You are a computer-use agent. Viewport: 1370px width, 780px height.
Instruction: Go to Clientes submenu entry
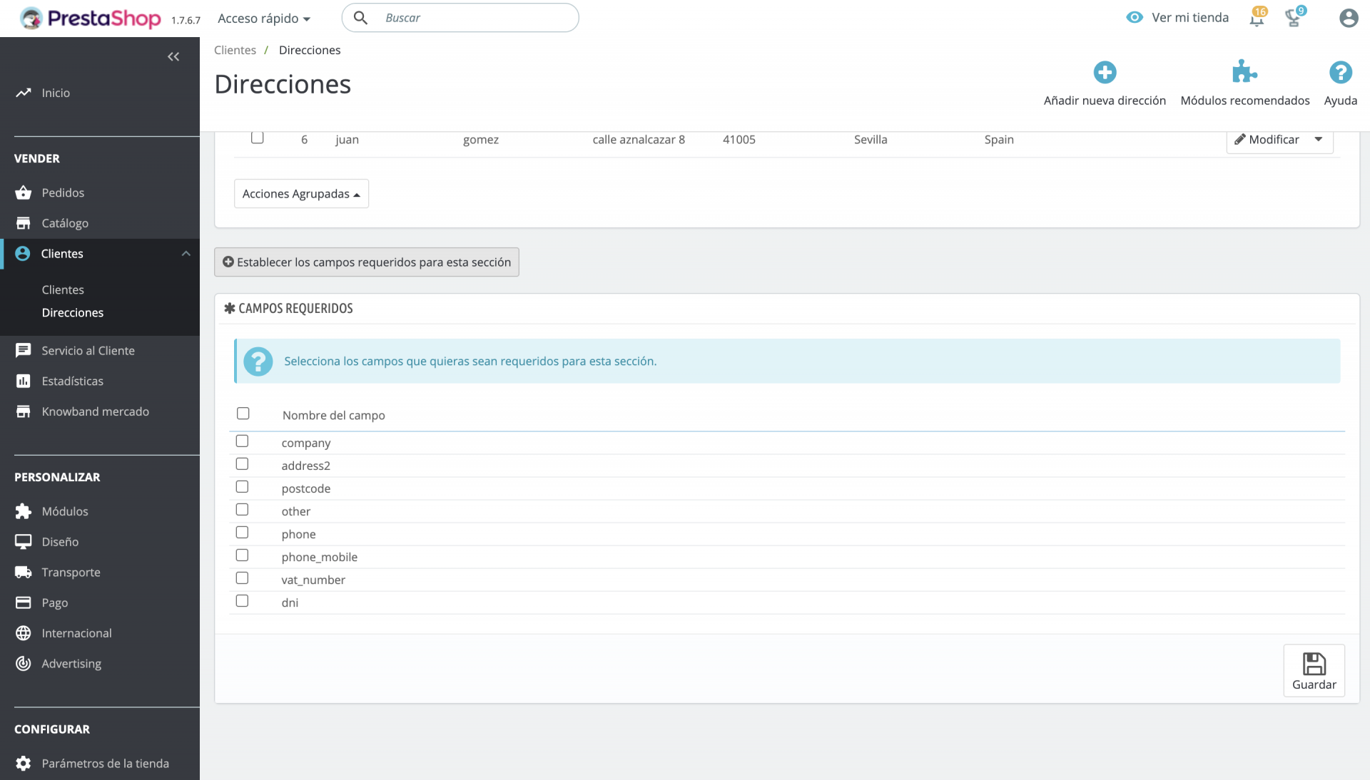tap(63, 289)
